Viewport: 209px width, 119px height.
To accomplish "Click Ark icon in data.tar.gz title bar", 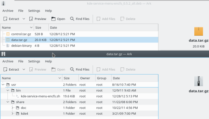I will tap(3, 54).
